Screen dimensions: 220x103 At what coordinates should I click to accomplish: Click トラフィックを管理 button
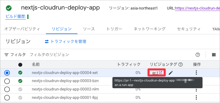(x=66, y=42)
